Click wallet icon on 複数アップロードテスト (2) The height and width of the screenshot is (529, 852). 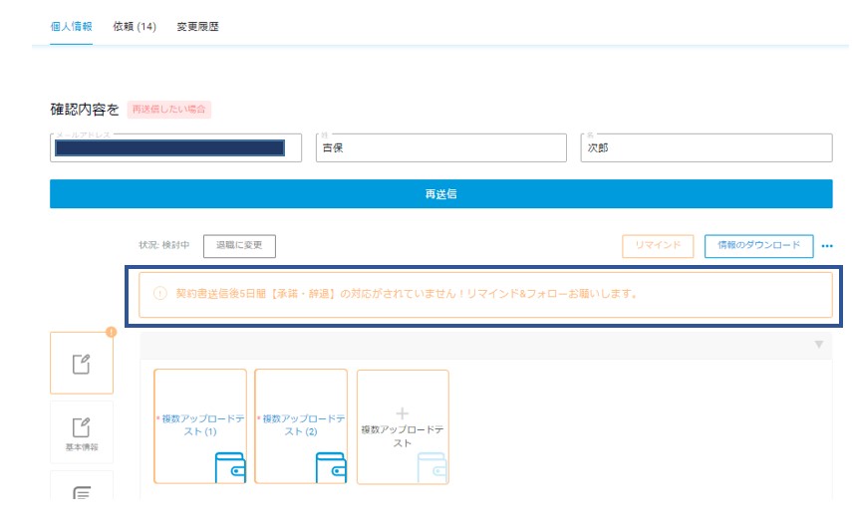tap(331, 468)
